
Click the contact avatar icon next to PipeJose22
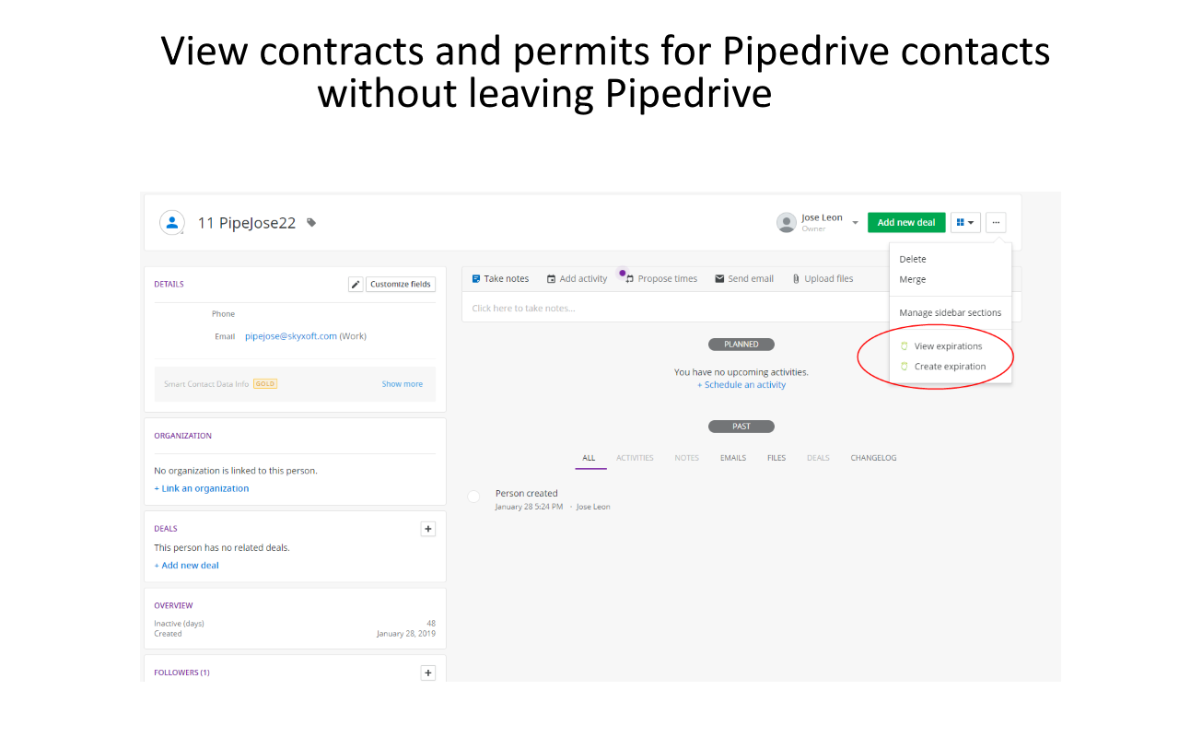[x=172, y=222]
